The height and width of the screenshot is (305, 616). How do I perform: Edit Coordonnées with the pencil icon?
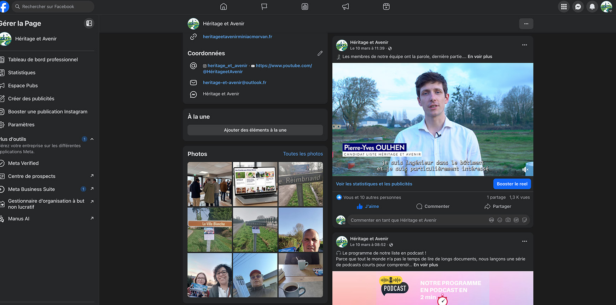pyautogui.click(x=320, y=53)
